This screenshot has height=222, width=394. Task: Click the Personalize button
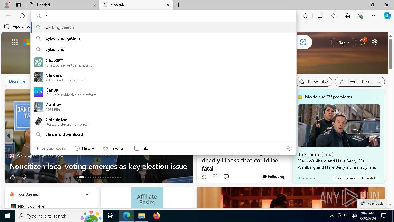coord(314,82)
